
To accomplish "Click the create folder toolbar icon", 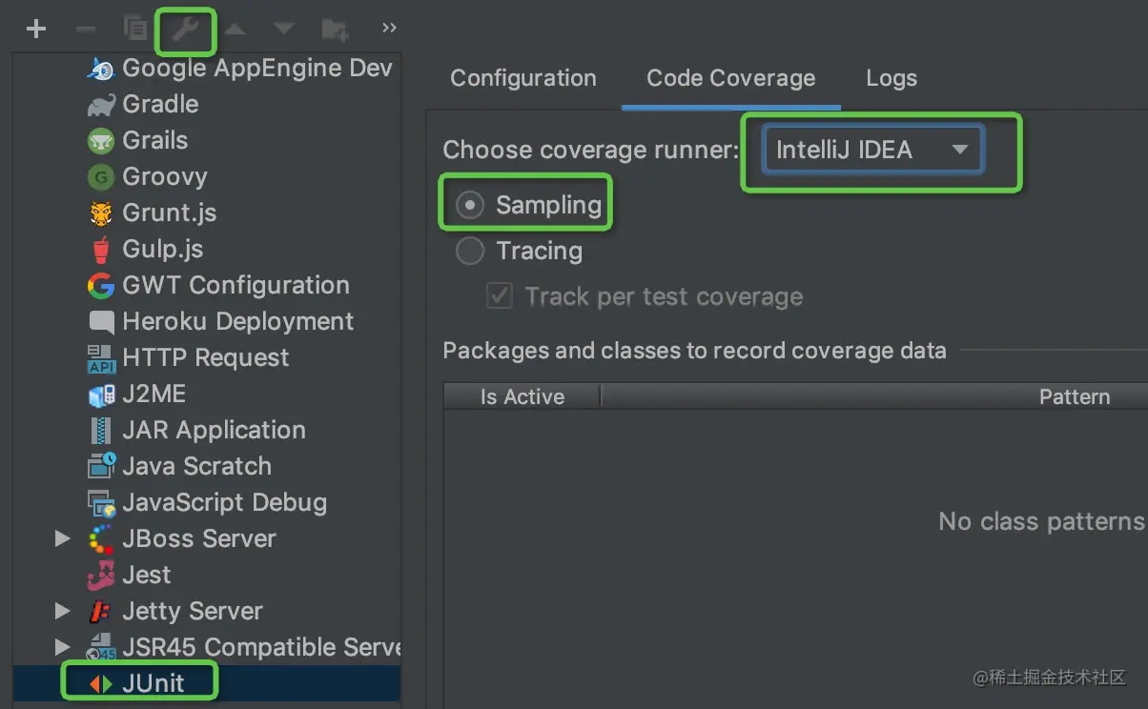I will [x=335, y=30].
